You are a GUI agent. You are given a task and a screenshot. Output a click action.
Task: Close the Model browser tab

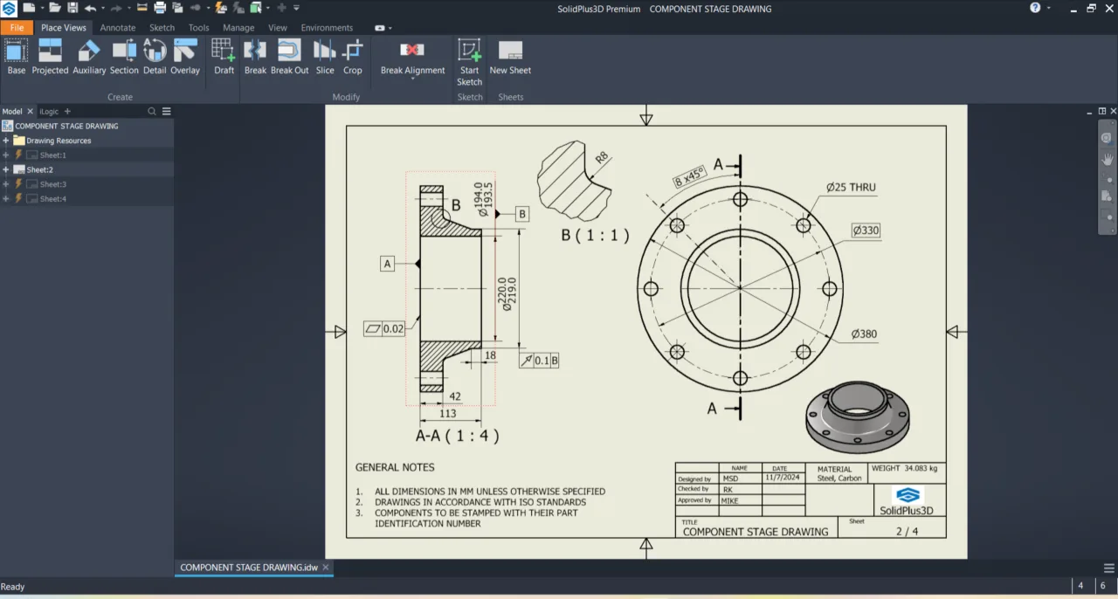30,111
